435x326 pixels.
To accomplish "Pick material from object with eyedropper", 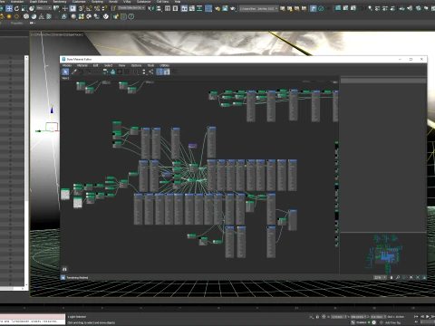I will pyautogui.click(x=73, y=72).
